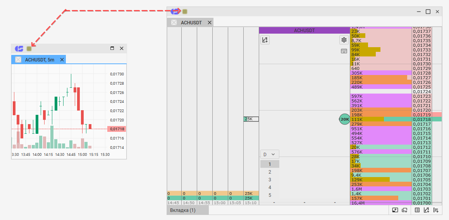The height and width of the screenshot is (220, 449).
Task: Click price level 0,01724 in order book
Action: pyautogui.click(x=422, y=92)
